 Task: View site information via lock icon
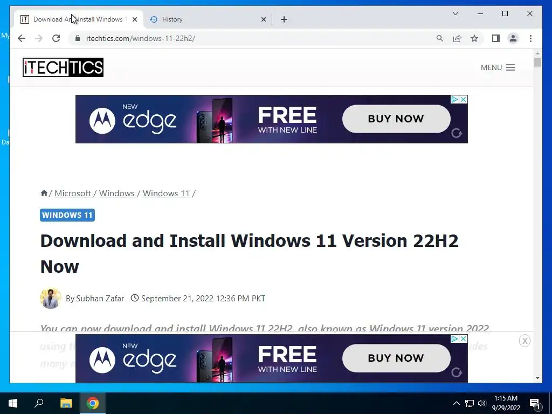pos(78,38)
